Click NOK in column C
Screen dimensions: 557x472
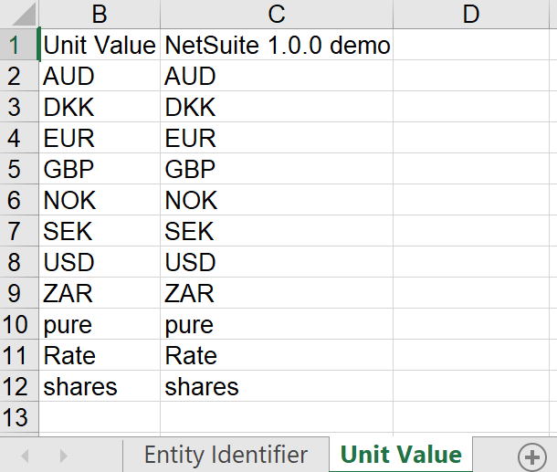click(277, 200)
